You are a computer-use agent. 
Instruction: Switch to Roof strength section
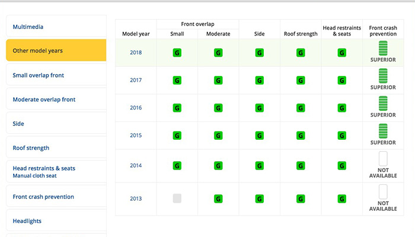pos(56,148)
